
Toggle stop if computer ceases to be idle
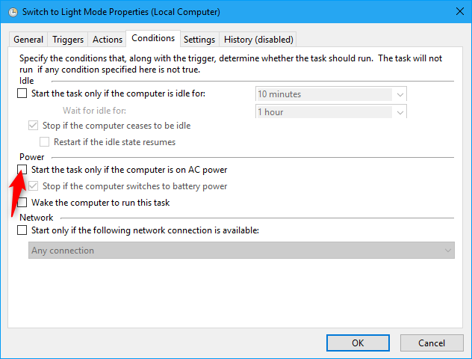[x=33, y=126]
